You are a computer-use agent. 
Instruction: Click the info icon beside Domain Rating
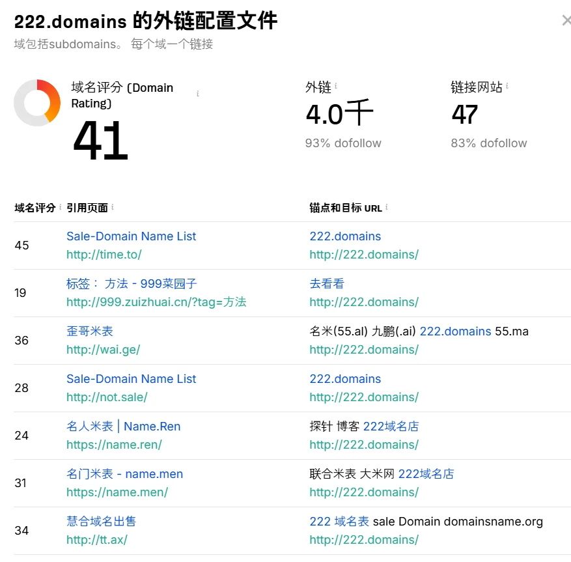coord(198,94)
